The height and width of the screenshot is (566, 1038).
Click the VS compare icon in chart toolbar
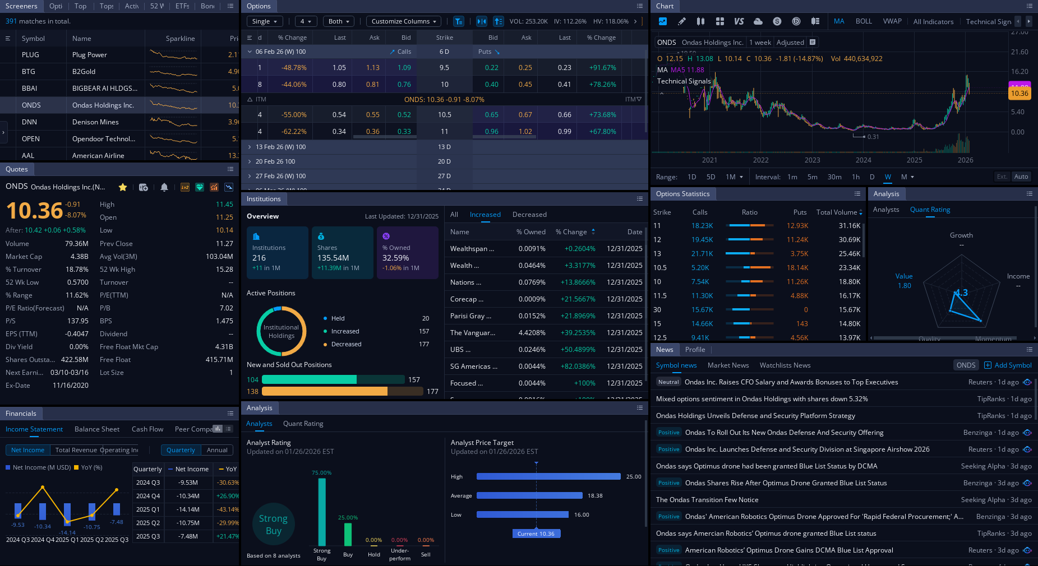pos(739,21)
